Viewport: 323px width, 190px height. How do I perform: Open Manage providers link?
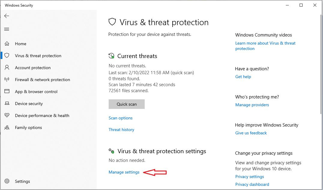click(252, 105)
